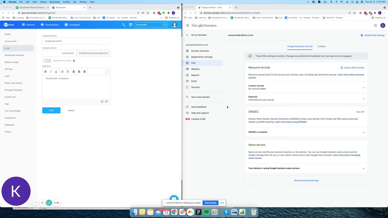
Task: Insert numbered list in Signature editor
Action: pos(62,72)
